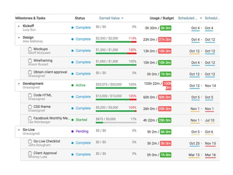Image resolution: width=233 pixels, height=175 pixels.
Task: Click the Code HTML 120% progress bar
Action: tap(116, 99)
